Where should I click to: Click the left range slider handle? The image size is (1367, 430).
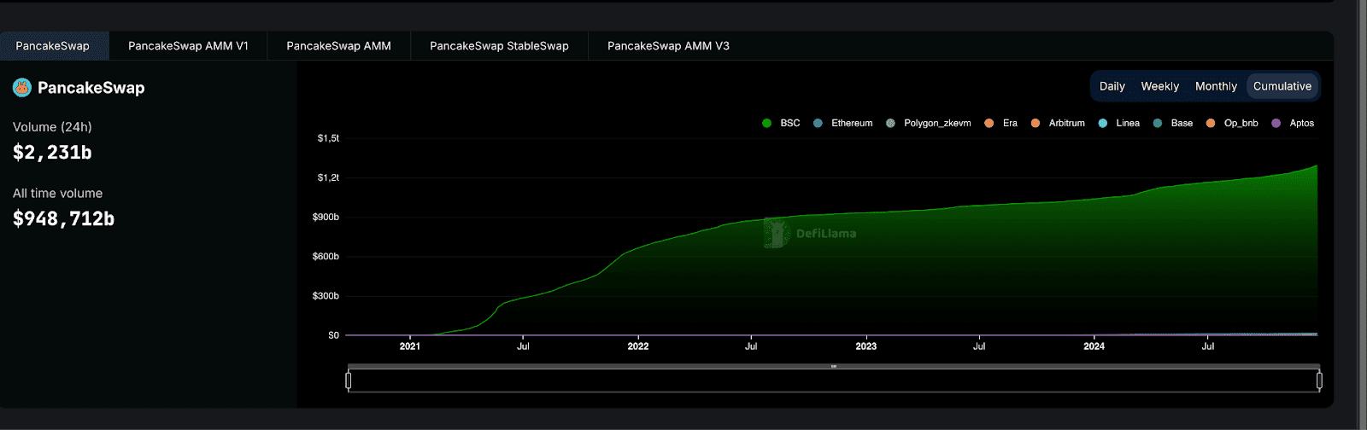point(348,380)
